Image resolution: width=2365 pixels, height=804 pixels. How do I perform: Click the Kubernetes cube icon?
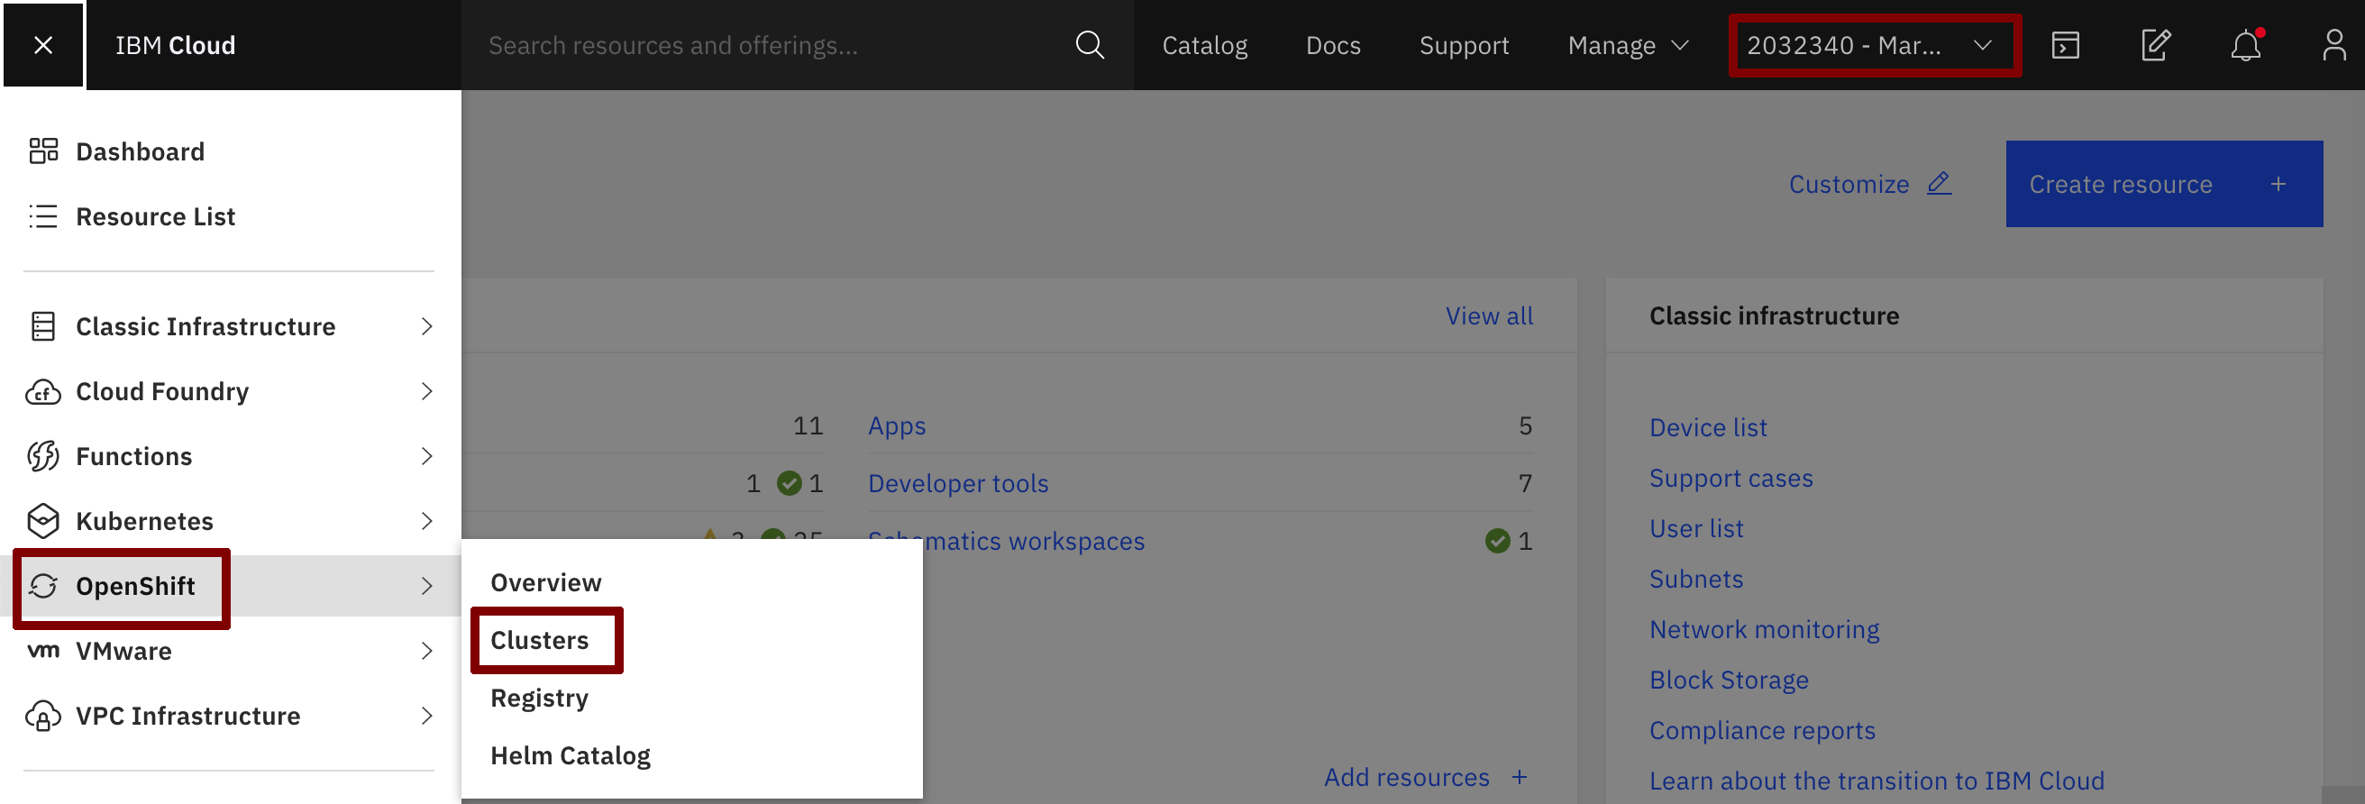tap(43, 521)
